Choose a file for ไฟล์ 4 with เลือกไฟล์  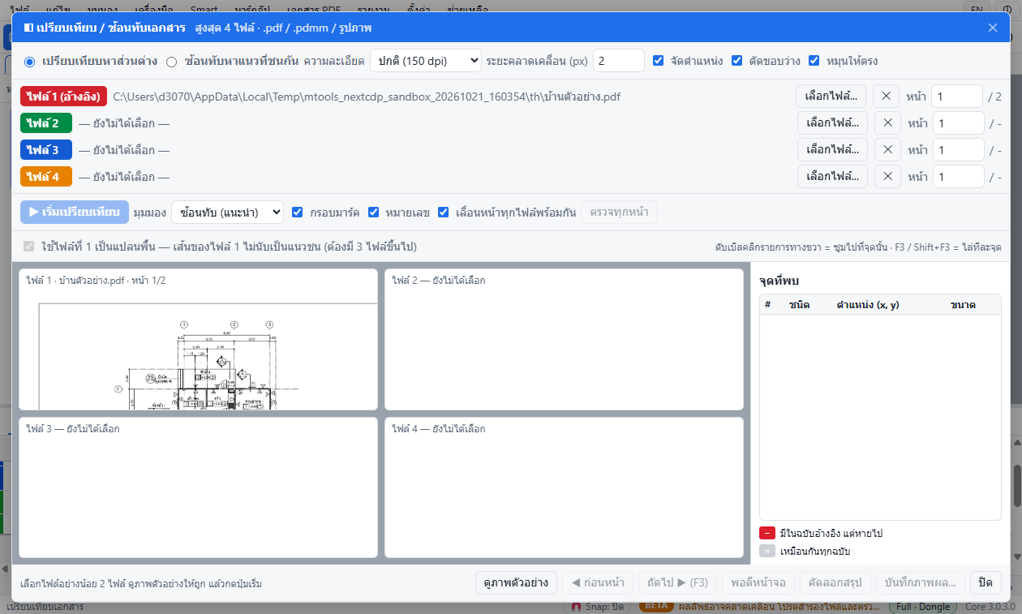pyautogui.click(x=832, y=177)
